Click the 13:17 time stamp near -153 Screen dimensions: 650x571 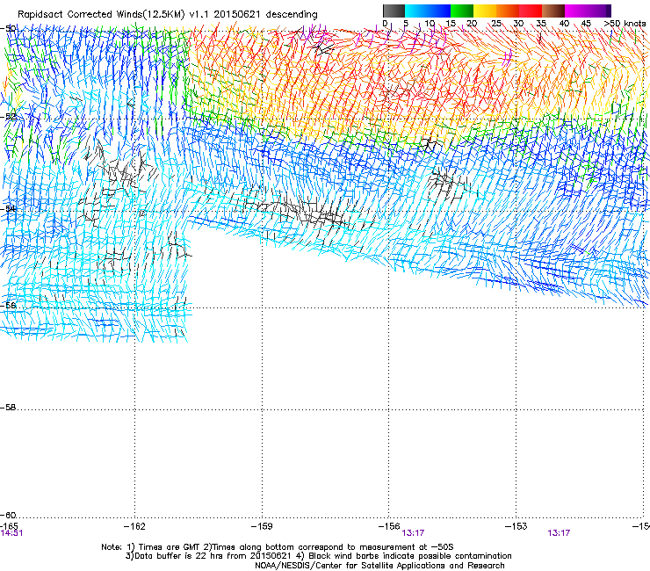click(x=559, y=533)
